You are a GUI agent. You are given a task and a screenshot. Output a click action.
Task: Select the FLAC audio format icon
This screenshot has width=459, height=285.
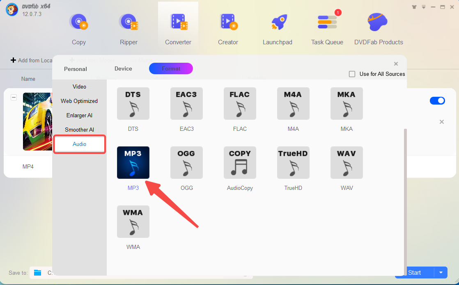click(x=240, y=103)
